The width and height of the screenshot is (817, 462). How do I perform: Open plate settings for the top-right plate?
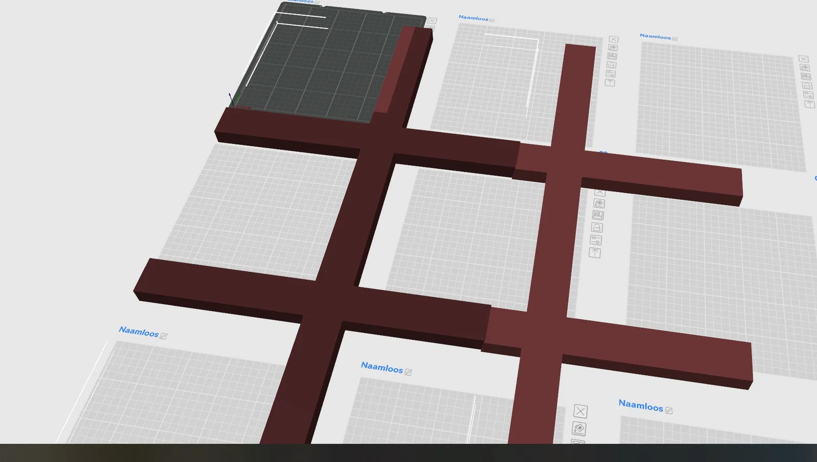pos(808,95)
